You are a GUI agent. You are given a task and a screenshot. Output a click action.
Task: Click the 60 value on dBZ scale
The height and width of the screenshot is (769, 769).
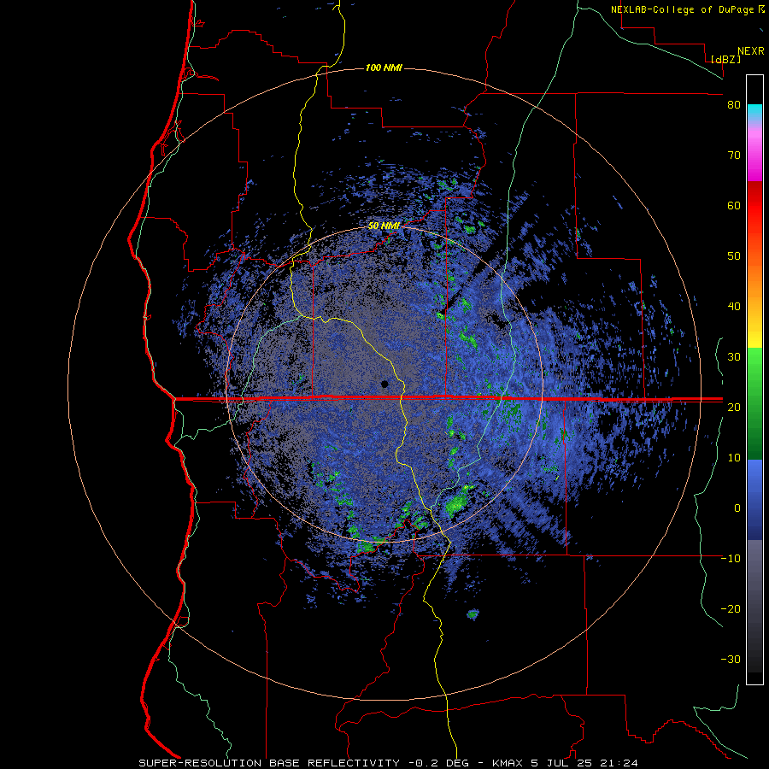(x=734, y=205)
